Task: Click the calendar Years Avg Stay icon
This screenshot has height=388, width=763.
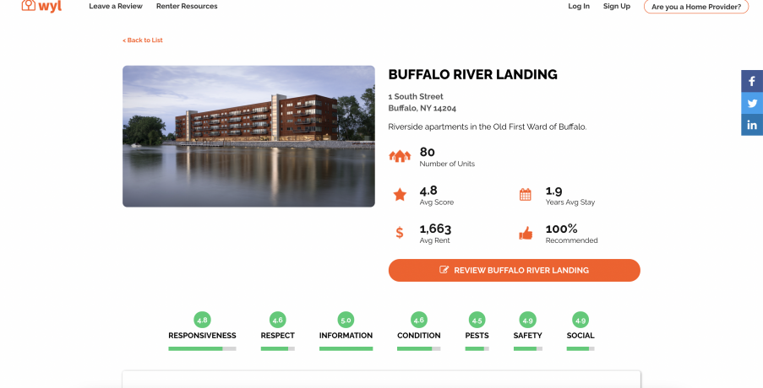Action: pyautogui.click(x=526, y=195)
